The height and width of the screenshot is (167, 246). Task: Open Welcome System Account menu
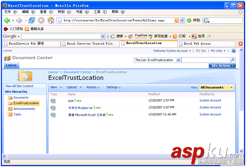pyautogui.click(x=172, y=51)
